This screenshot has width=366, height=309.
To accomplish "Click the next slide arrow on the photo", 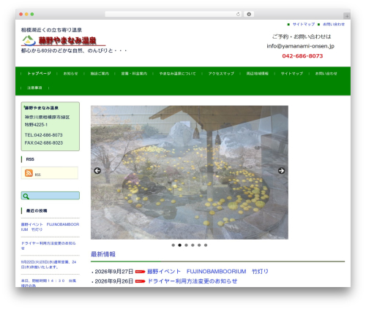I will click(281, 171).
